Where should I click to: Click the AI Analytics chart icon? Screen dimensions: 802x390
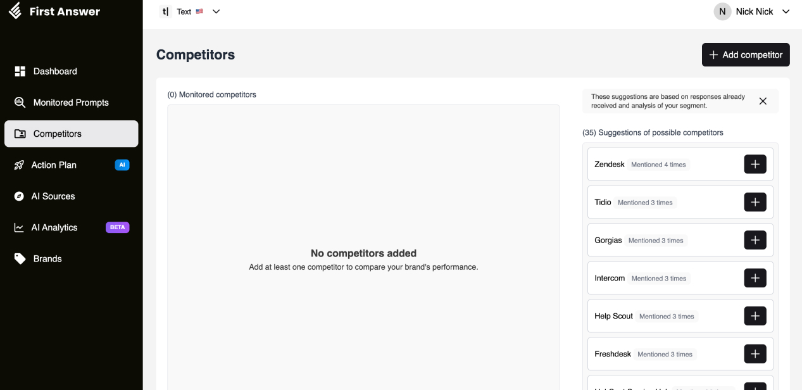click(20, 227)
